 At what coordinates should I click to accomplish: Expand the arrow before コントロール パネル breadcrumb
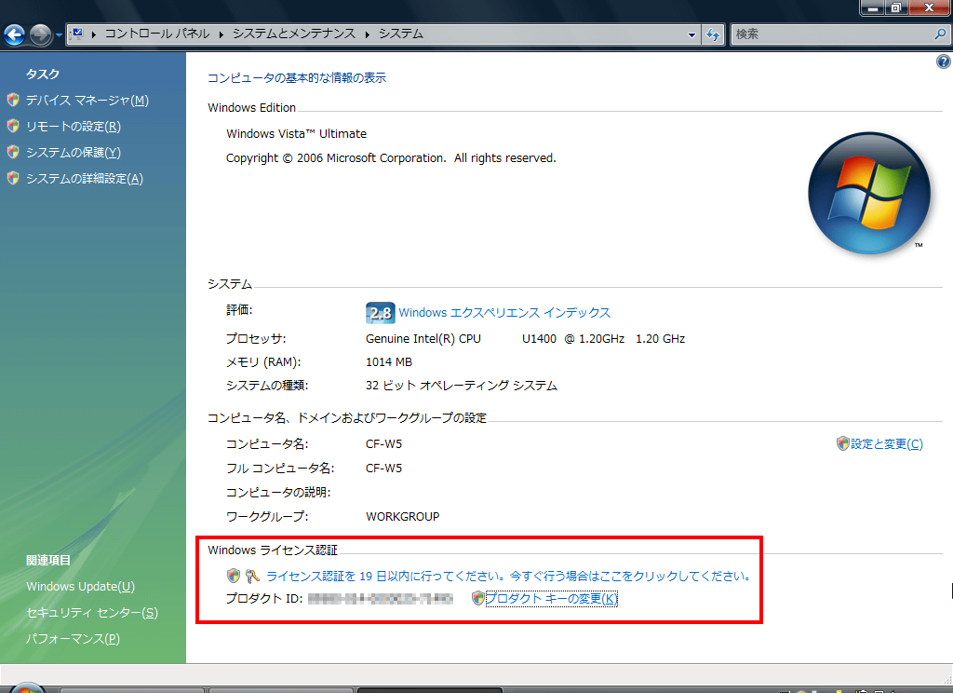tap(94, 34)
